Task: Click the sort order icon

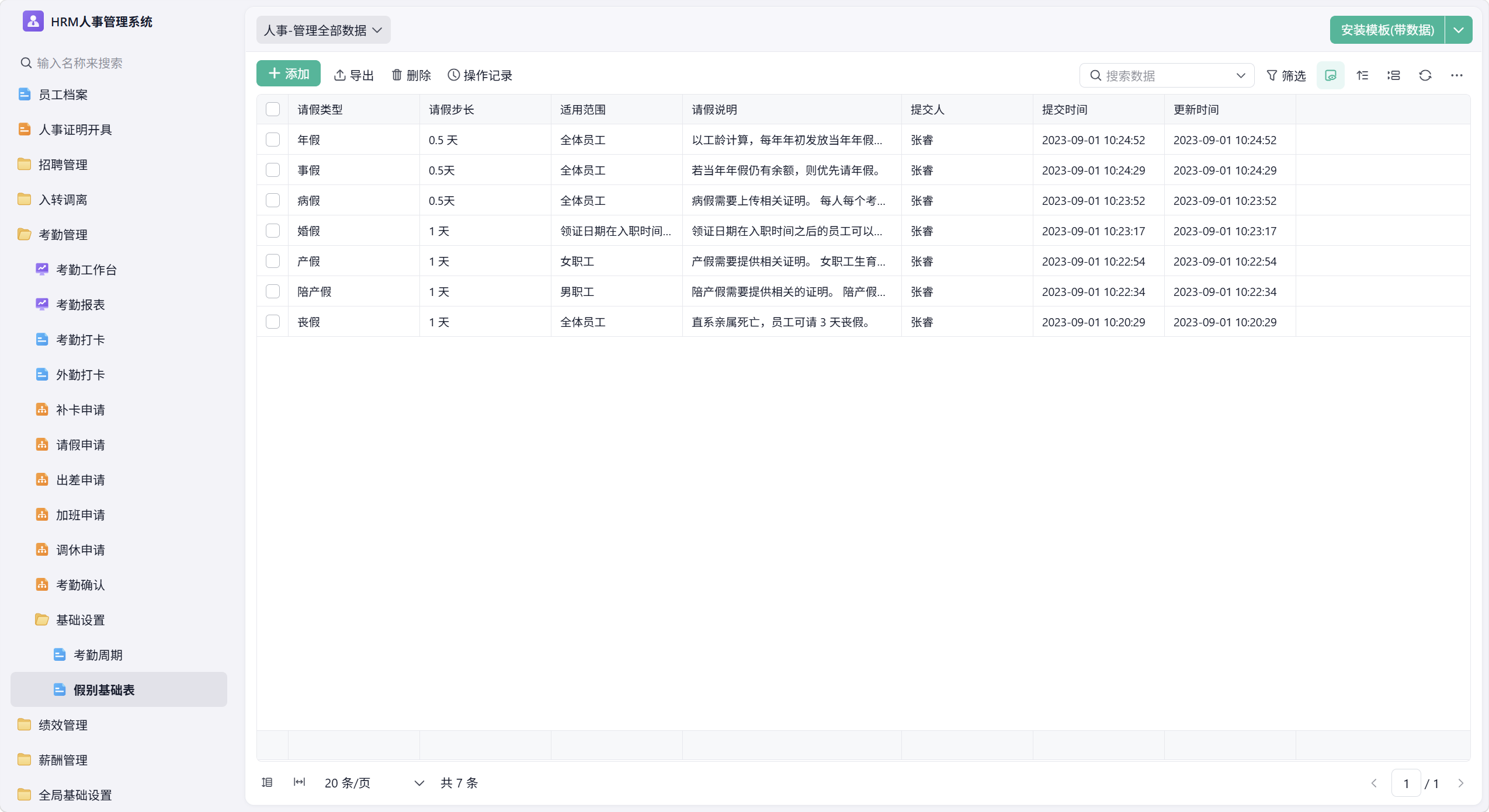Action: pyautogui.click(x=1362, y=75)
